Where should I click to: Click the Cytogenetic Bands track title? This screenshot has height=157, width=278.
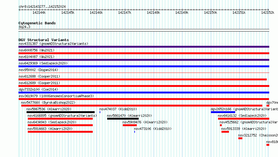click(37, 23)
